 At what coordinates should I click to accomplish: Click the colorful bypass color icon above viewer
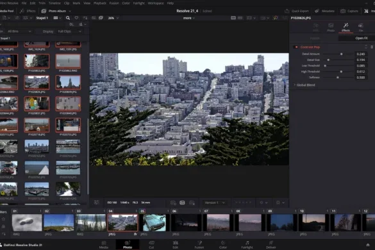276,18
